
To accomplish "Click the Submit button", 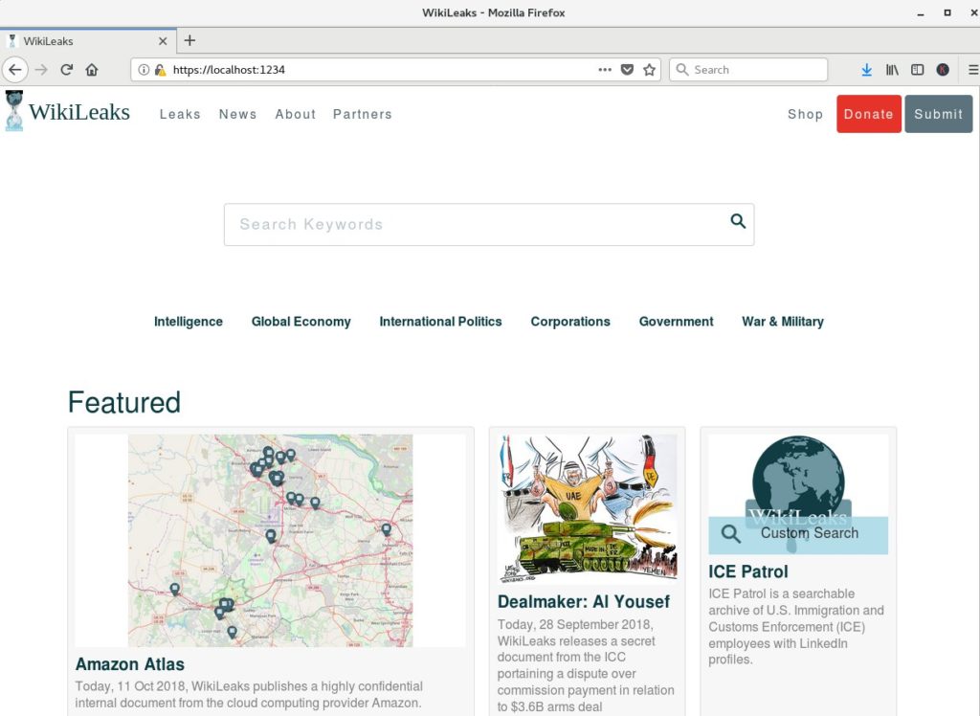I will click(938, 114).
